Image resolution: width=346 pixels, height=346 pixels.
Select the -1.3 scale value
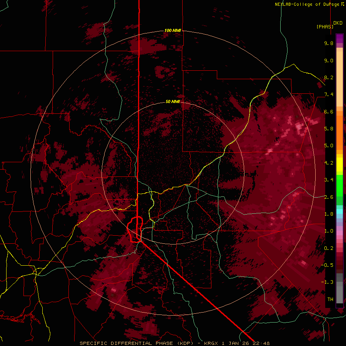pos(327,282)
